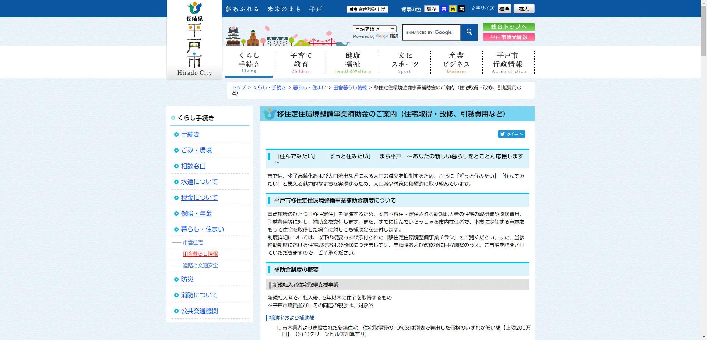Select the 黄 yellow background swatch
707x340 pixels.
click(453, 9)
